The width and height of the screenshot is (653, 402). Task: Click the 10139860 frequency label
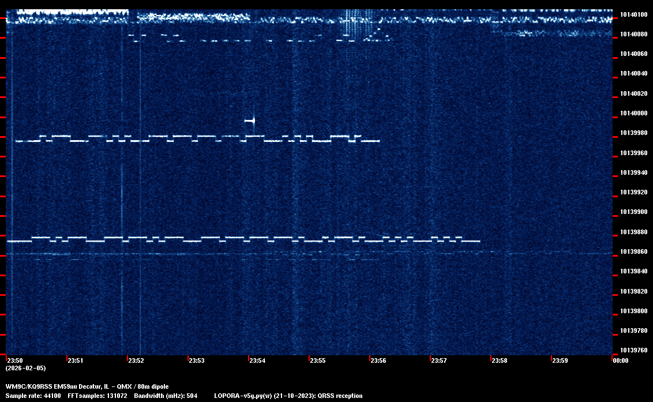click(x=633, y=252)
